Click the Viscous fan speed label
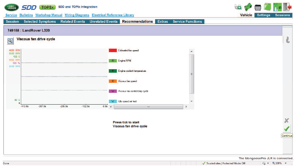The image size is (296, 168). coord(128,81)
